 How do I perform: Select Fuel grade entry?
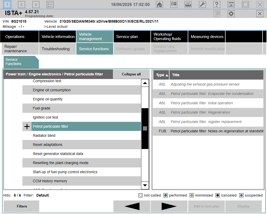(x=82, y=108)
